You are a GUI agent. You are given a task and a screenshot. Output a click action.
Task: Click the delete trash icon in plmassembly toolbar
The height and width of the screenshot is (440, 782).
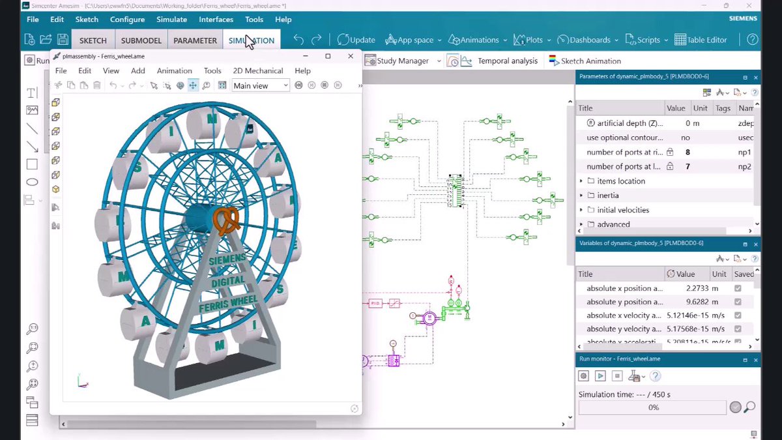(97, 85)
